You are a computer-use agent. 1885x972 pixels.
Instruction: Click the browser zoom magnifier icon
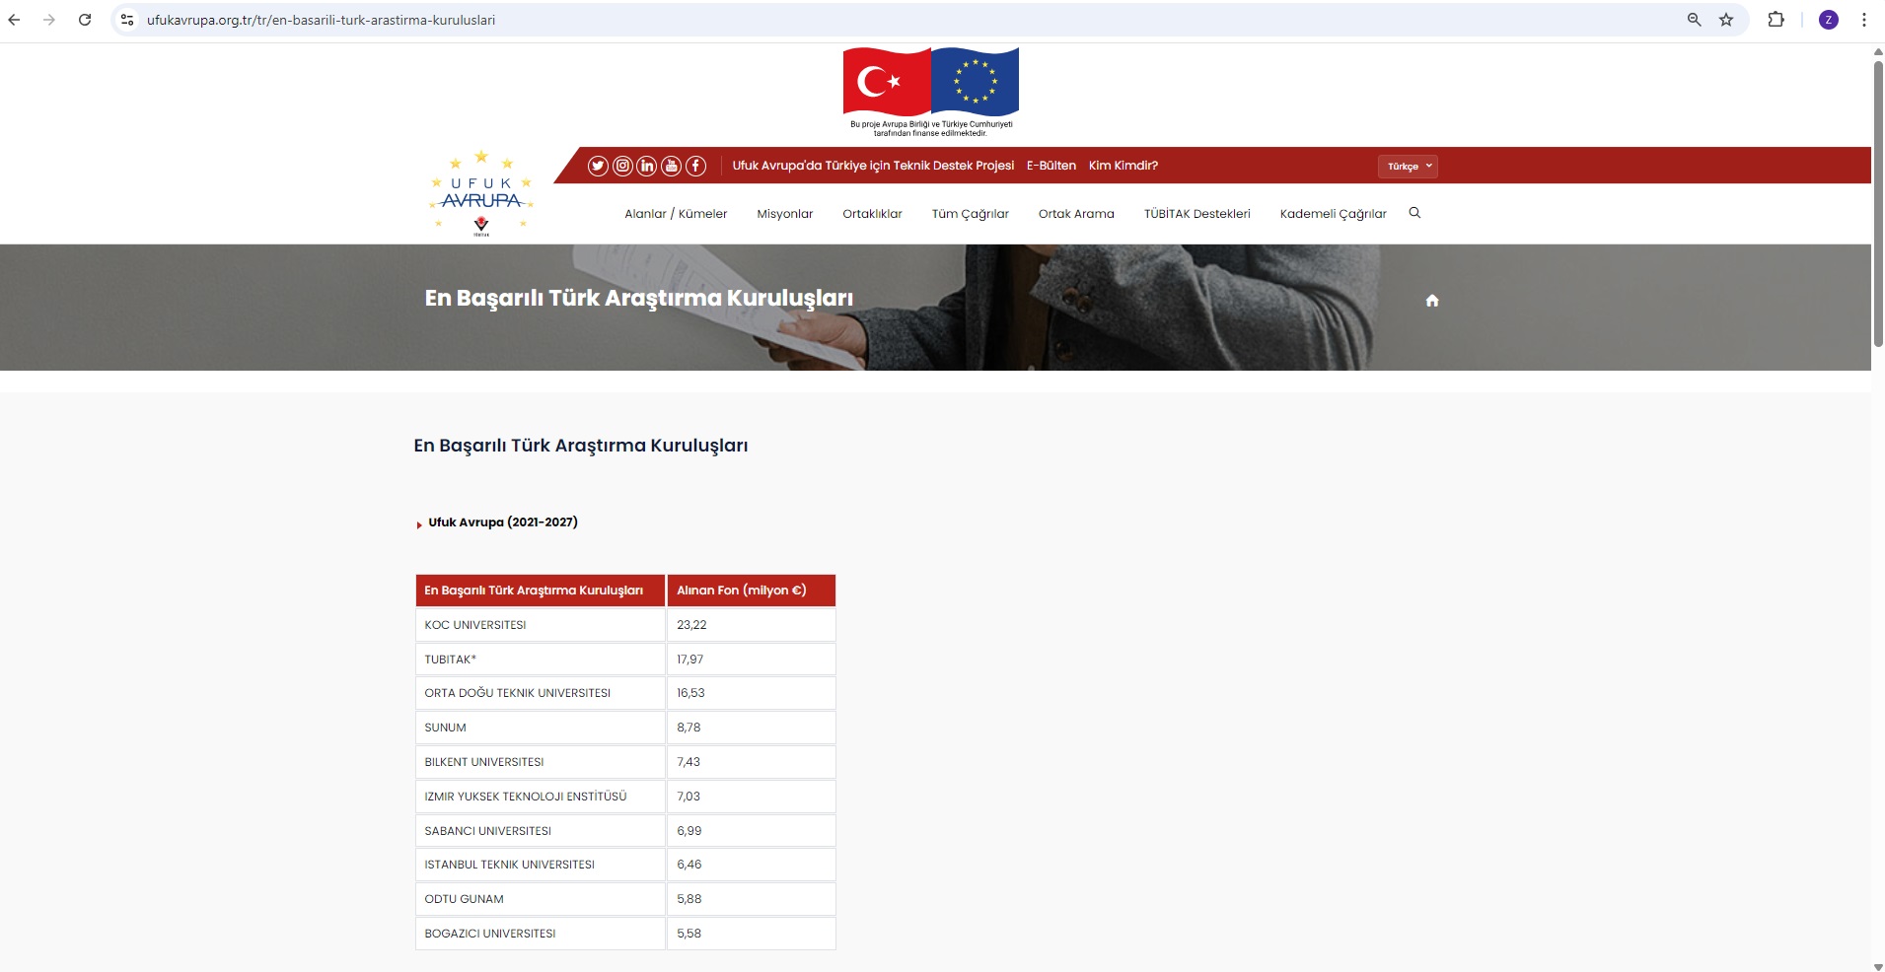tap(1695, 20)
